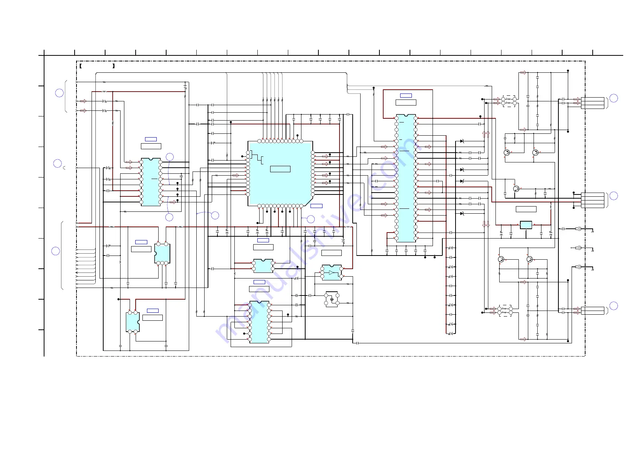This screenshot has height=476, width=633.
Task: Select the small three-terminal regulator block
Action: click(x=526, y=225)
